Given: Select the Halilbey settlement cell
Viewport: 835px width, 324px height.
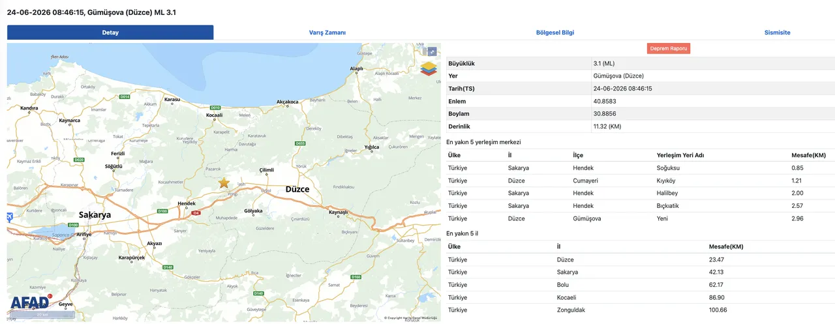Looking at the screenshot, I should pyautogui.click(x=668, y=193).
